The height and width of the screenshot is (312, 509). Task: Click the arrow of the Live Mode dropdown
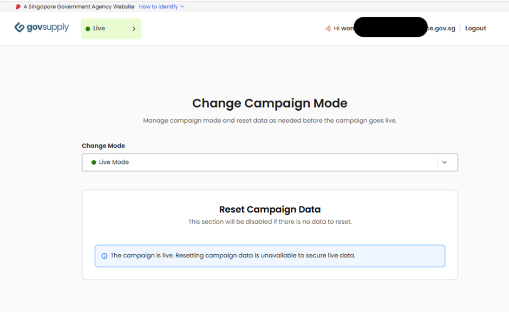click(445, 162)
